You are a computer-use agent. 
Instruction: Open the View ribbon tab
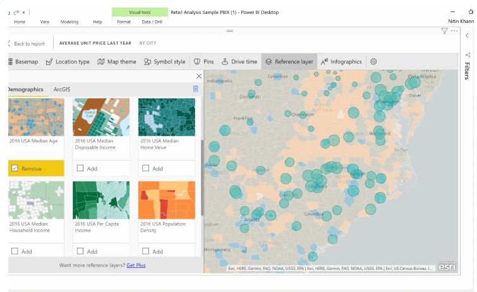coord(45,22)
